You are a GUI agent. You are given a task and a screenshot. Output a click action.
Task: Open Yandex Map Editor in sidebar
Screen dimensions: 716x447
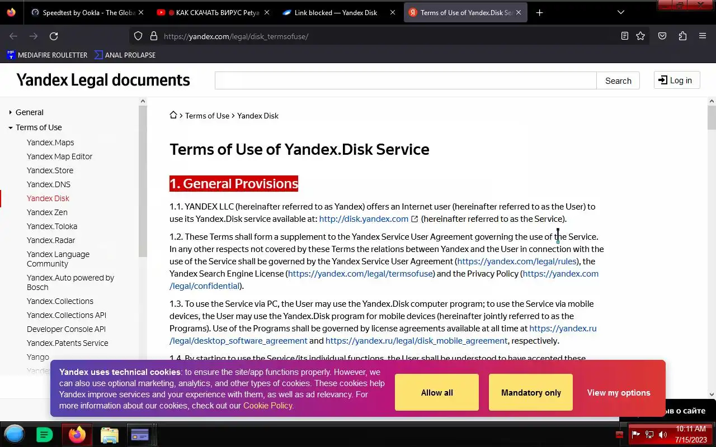[x=59, y=156]
